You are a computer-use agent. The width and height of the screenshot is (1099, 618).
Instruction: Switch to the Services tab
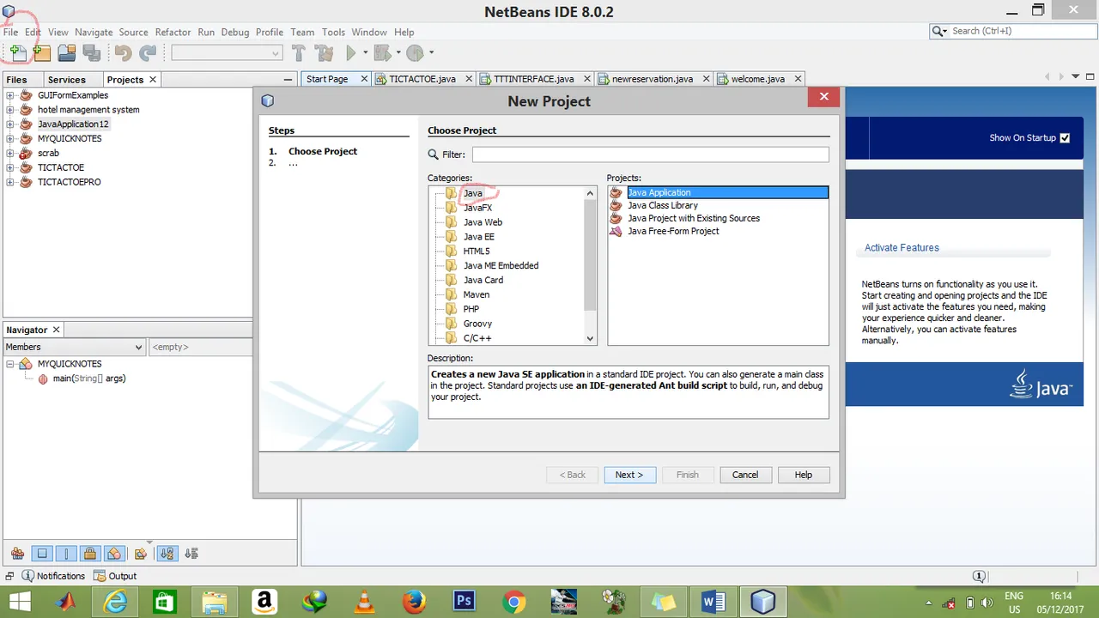pyautogui.click(x=67, y=79)
